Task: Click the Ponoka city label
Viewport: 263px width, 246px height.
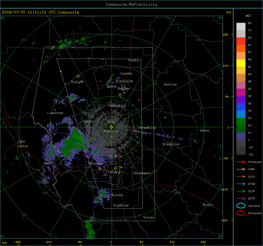Action: (133, 60)
